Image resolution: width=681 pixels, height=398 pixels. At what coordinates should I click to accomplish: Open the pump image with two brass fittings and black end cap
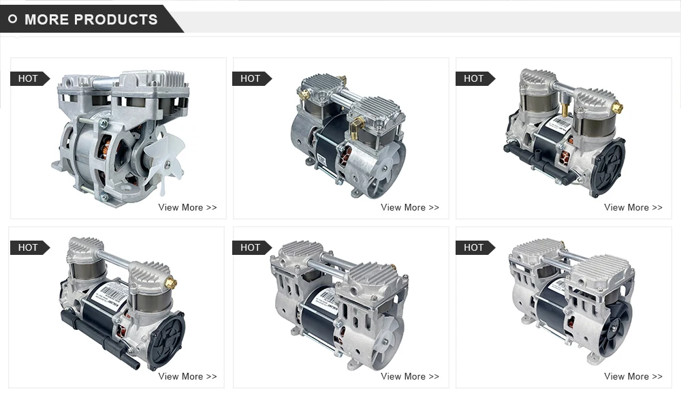[565, 132]
